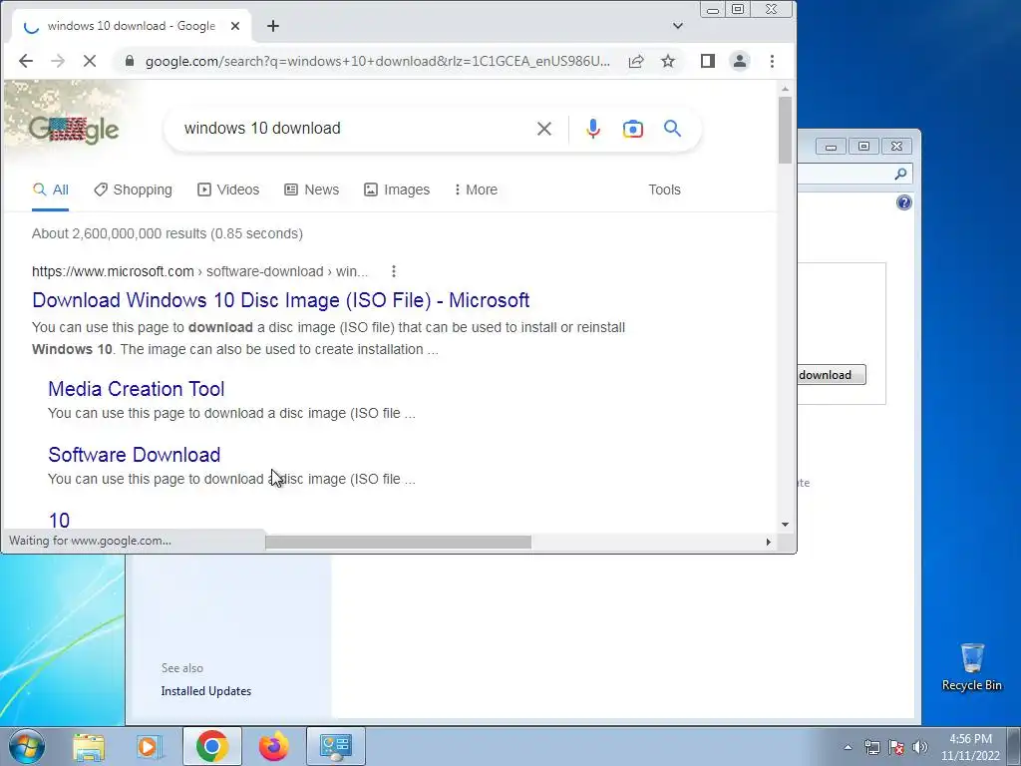Stop loading the page with the X button
The image size is (1021, 766).
[90, 61]
